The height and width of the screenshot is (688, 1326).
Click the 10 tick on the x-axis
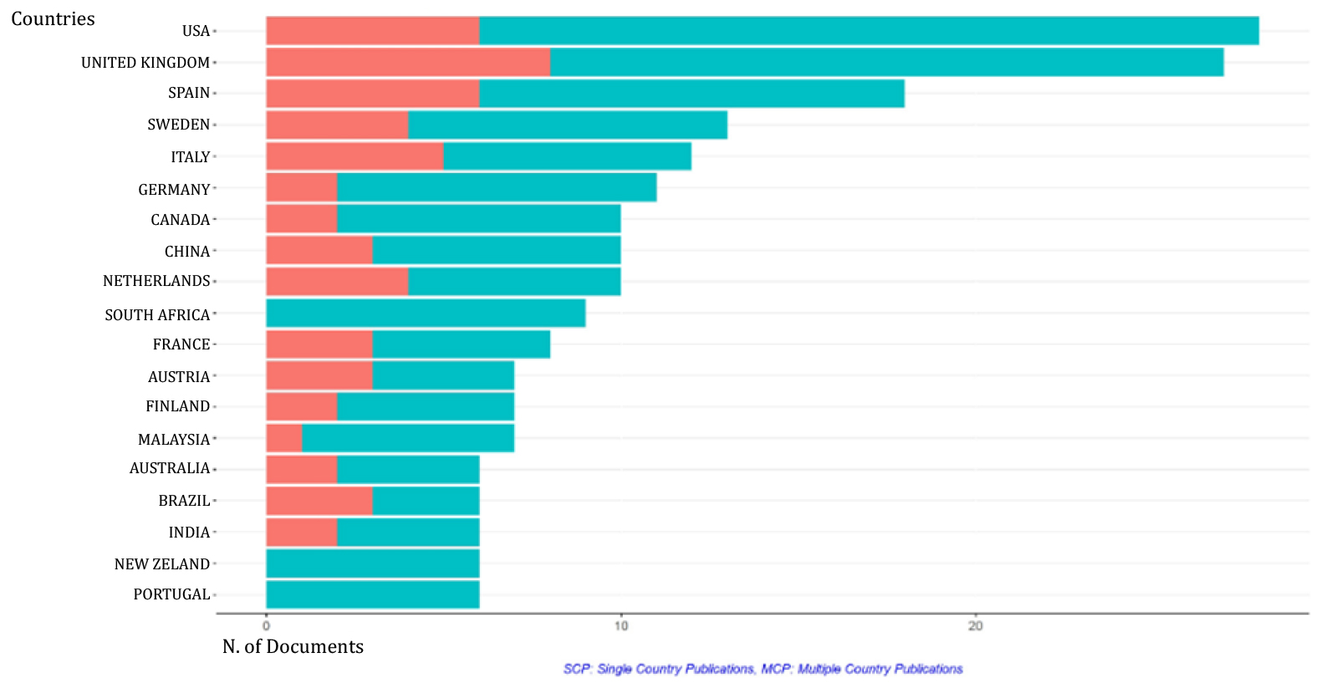(x=621, y=626)
